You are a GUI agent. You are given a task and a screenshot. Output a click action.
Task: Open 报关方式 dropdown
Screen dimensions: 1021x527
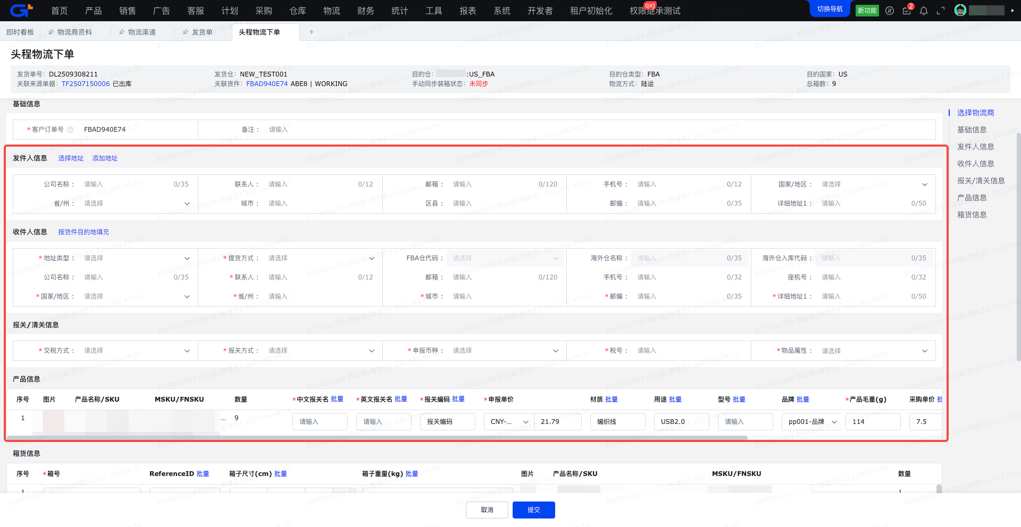[x=321, y=351]
